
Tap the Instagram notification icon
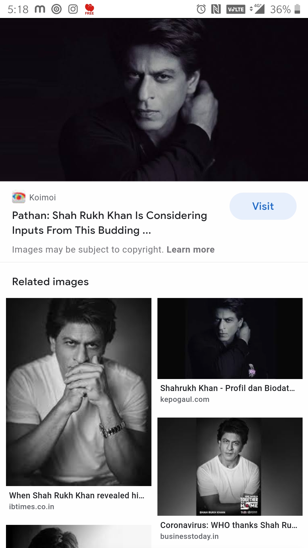(x=73, y=9)
